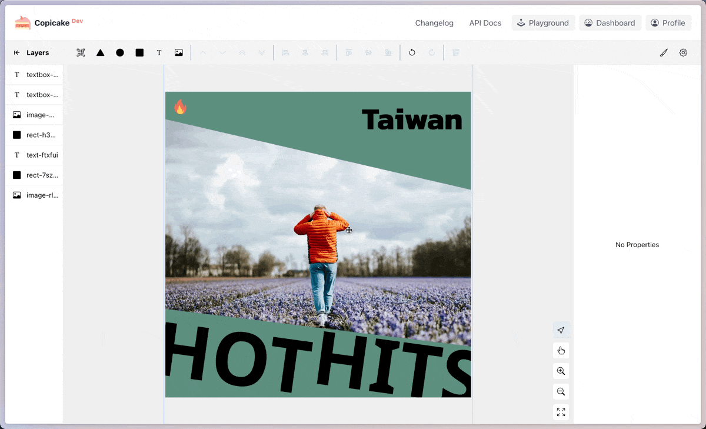Select the circle shape tool

coord(120,52)
